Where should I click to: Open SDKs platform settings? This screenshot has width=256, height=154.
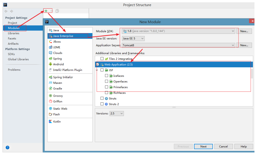[11, 54]
